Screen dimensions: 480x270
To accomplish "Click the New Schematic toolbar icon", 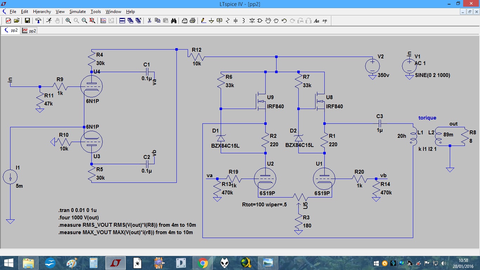I will pos(8,21).
